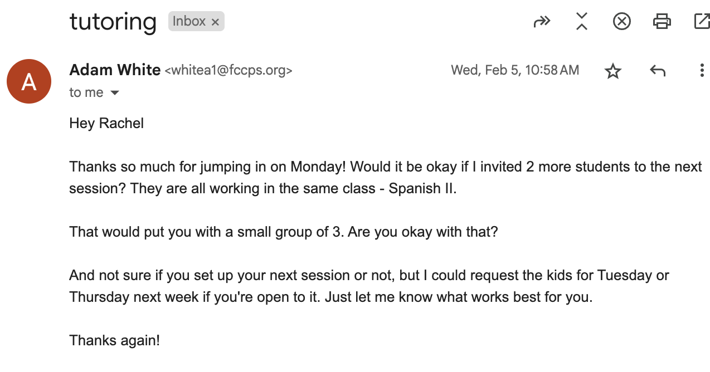Screen dimensions: 710x372
Task: Click Adam White's orange avatar
Action: (x=29, y=81)
